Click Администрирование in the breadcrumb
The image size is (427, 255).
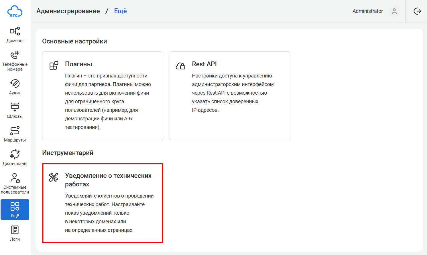(x=68, y=11)
